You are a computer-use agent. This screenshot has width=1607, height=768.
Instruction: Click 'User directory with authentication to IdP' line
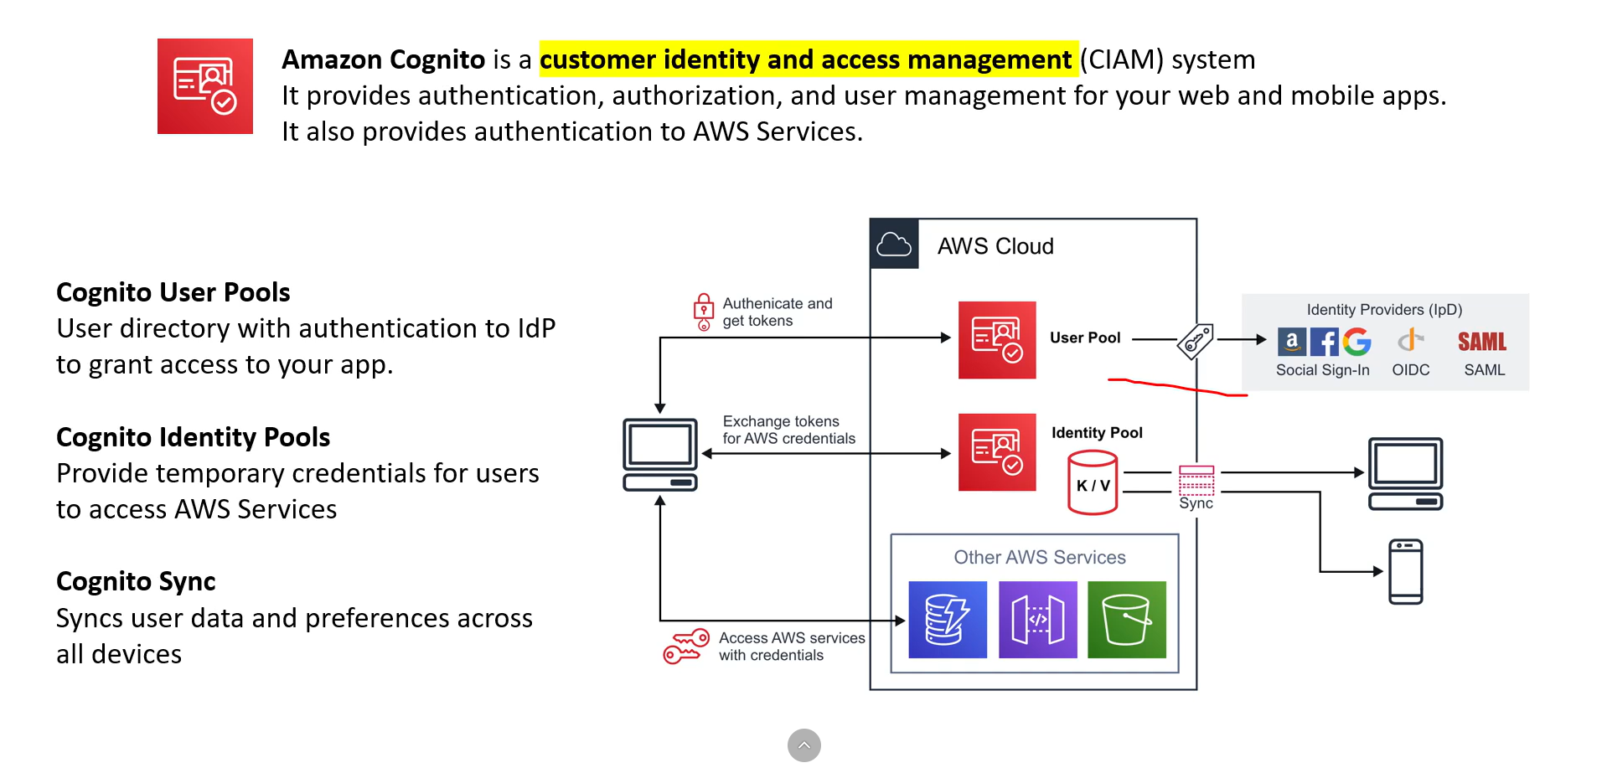pyautogui.click(x=306, y=328)
